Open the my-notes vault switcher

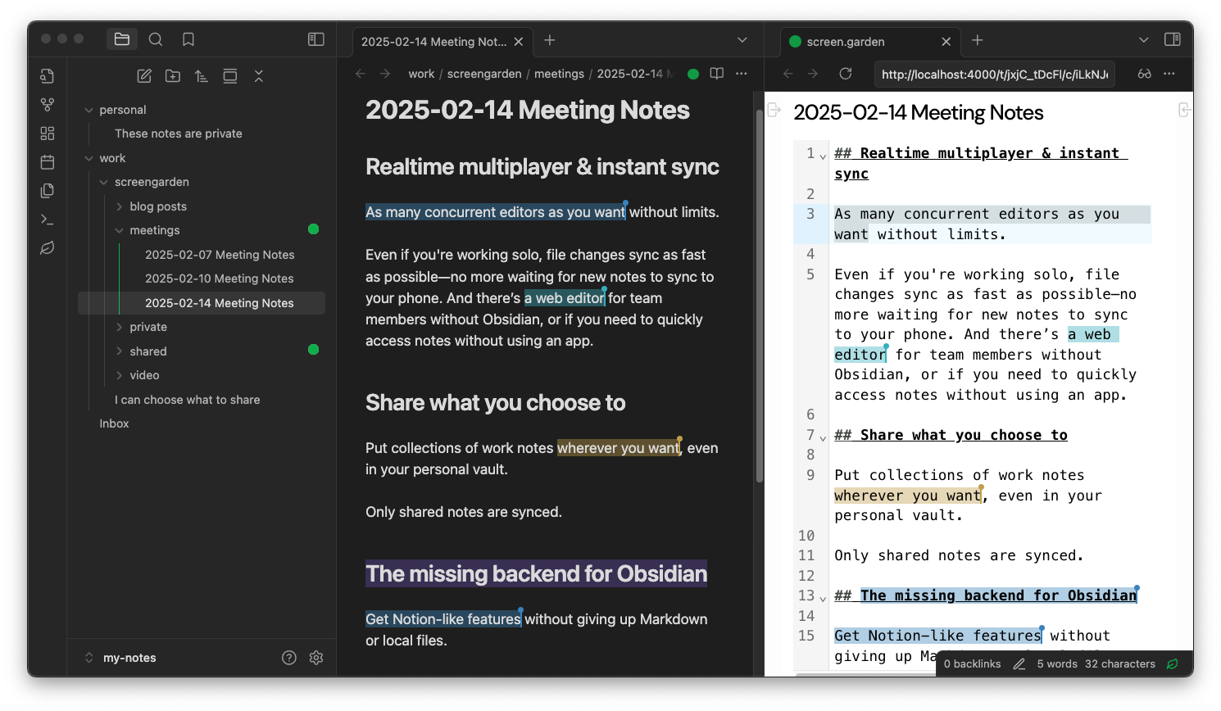coord(121,658)
